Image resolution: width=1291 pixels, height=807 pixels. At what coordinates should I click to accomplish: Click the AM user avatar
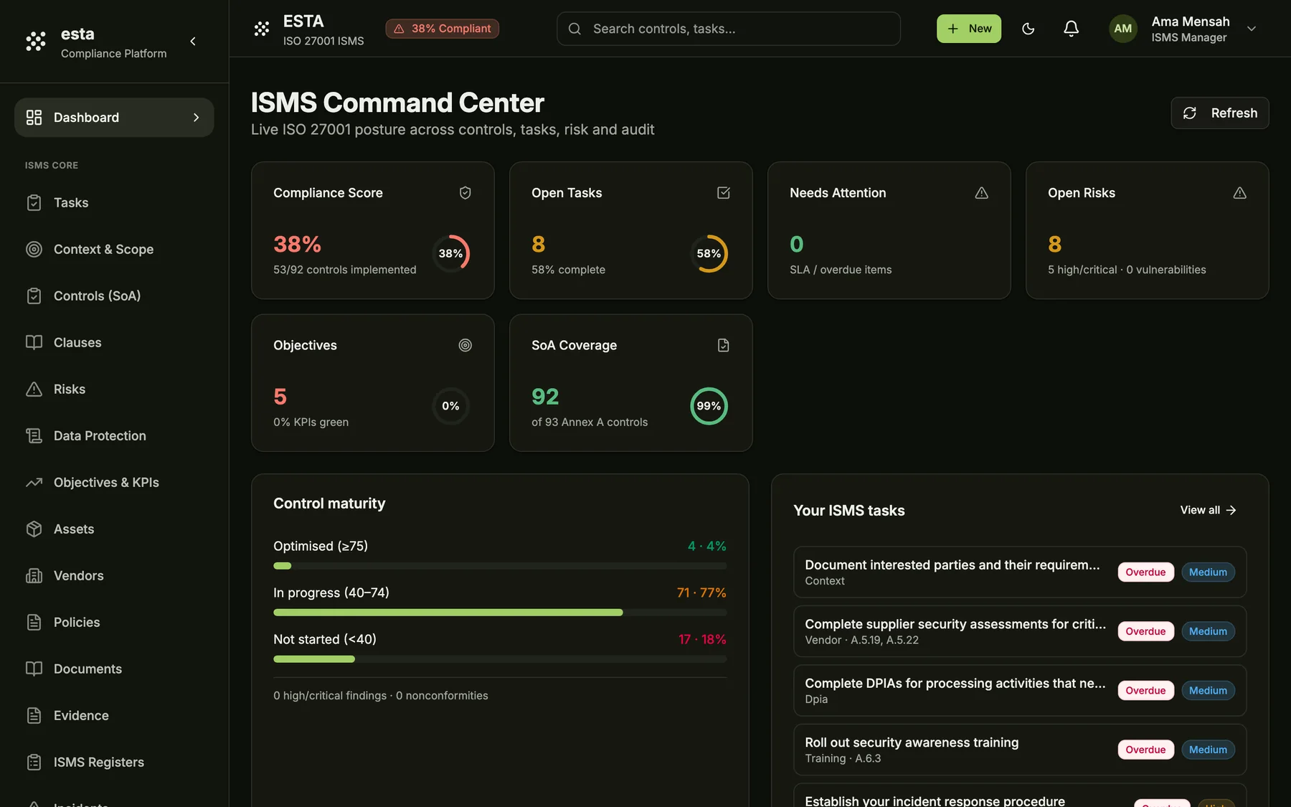point(1123,29)
